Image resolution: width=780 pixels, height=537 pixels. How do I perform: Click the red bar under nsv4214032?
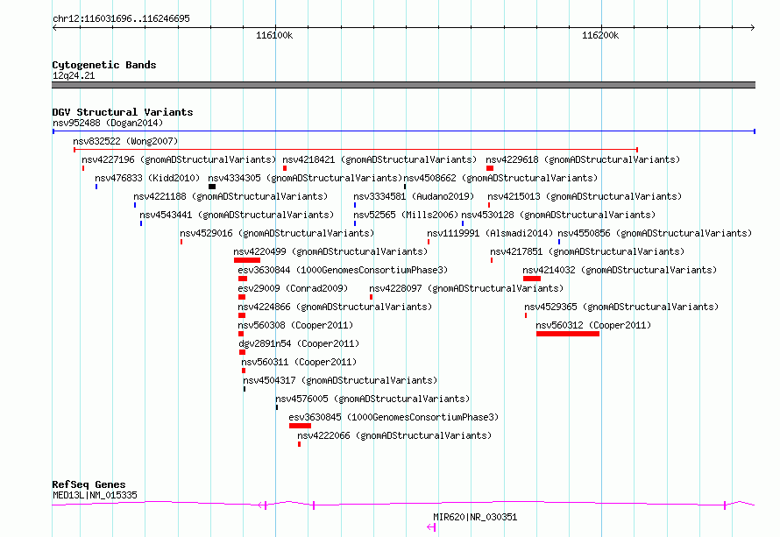pyautogui.click(x=532, y=279)
